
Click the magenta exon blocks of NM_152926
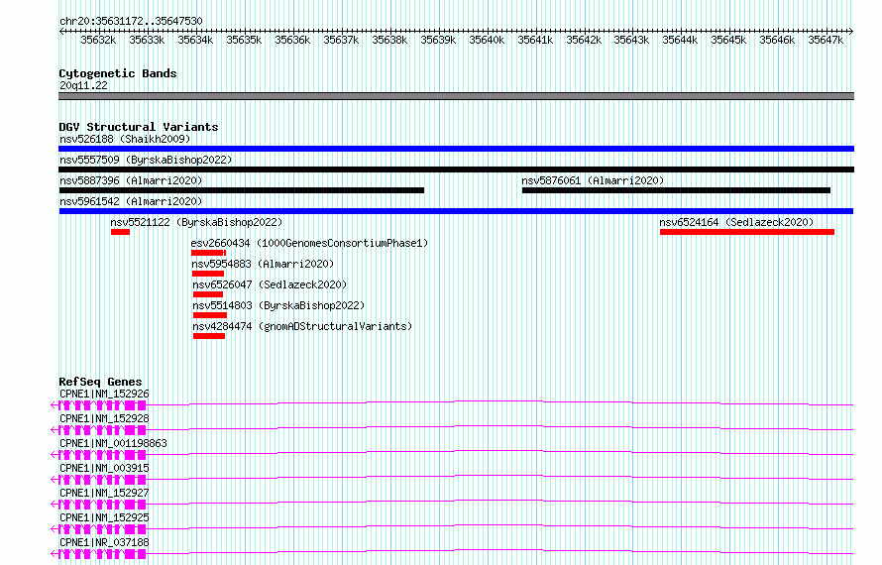102,405
